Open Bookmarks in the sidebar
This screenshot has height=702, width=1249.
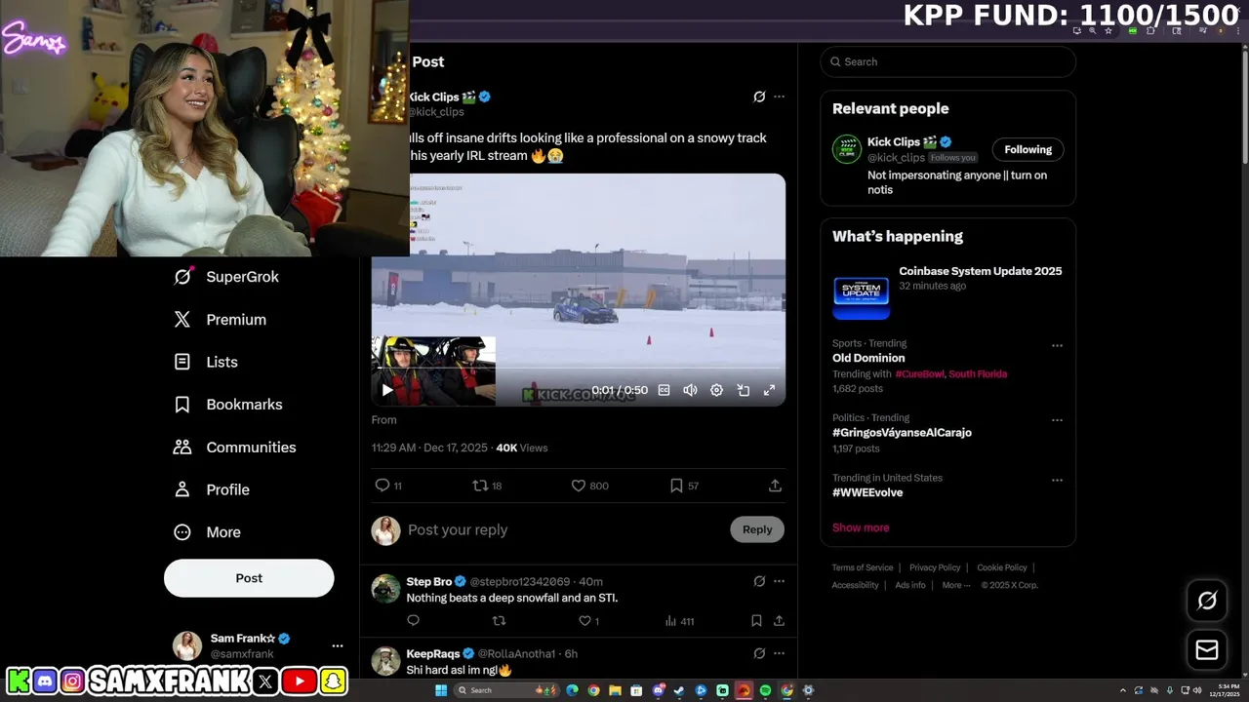tap(228, 405)
